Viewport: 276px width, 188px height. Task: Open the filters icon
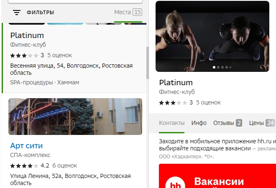pyautogui.click(x=17, y=13)
